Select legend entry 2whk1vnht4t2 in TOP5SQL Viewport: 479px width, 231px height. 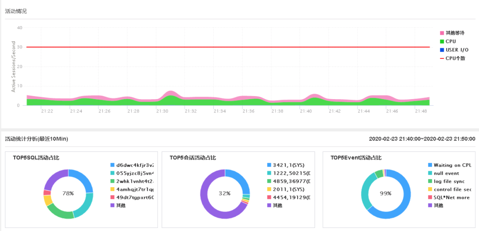click(132, 181)
